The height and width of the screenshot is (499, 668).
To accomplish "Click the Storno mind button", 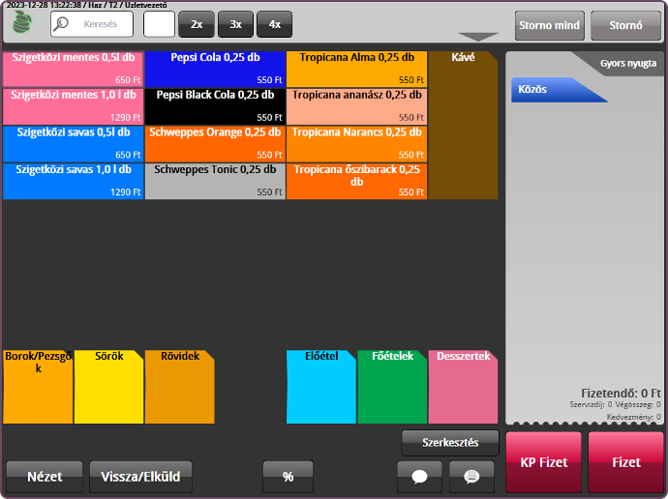I will 549,25.
